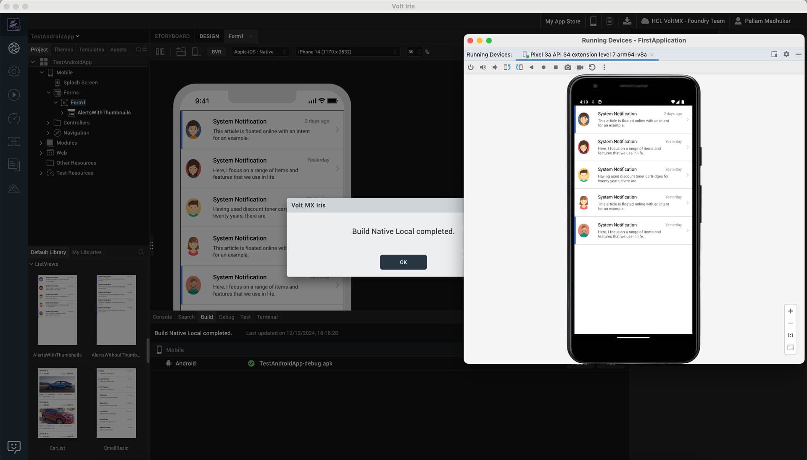Collapse the Forms tree node

(49, 93)
